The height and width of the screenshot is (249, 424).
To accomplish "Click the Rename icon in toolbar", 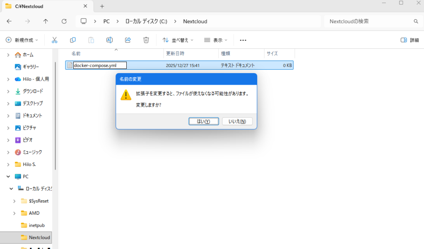I will [109, 40].
